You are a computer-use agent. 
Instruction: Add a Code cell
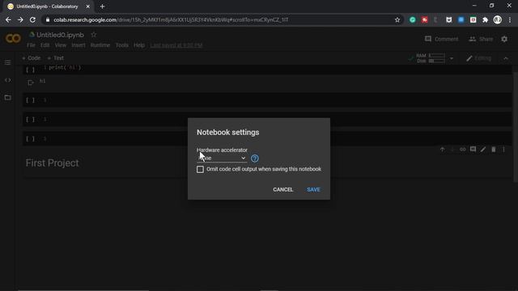[31, 58]
